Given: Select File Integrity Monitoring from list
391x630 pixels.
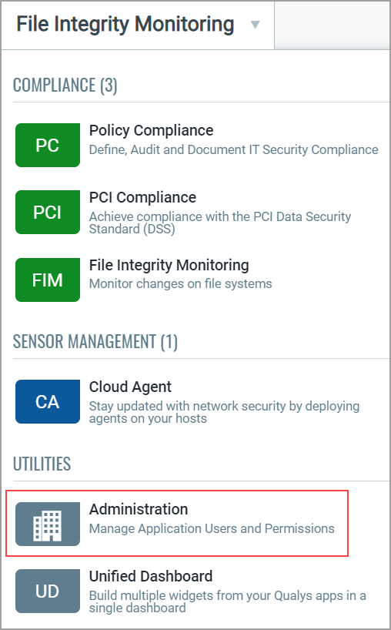Looking at the screenshot, I should tap(169, 265).
